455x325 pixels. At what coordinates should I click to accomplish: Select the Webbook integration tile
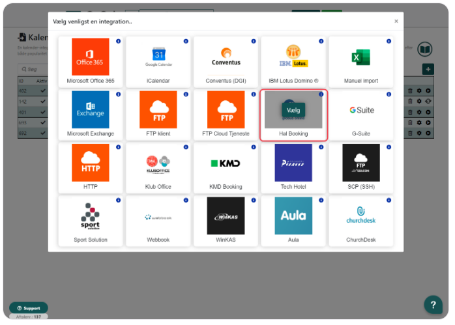click(x=158, y=221)
